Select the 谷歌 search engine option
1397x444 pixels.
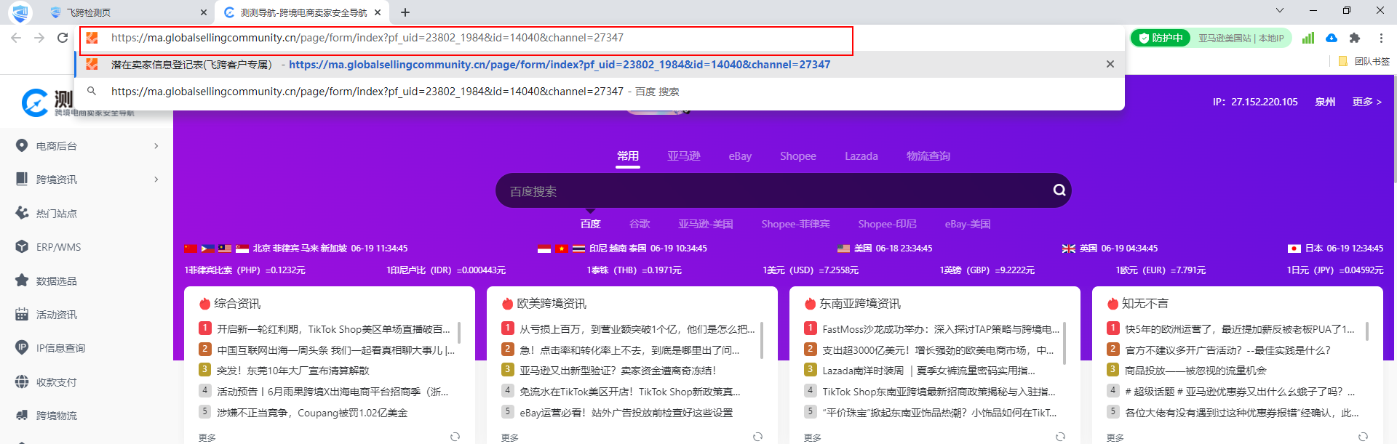640,224
